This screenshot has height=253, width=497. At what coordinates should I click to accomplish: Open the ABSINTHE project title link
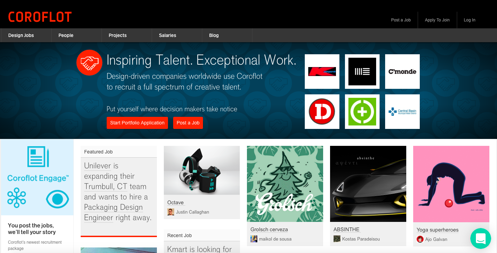click(347, 229)
